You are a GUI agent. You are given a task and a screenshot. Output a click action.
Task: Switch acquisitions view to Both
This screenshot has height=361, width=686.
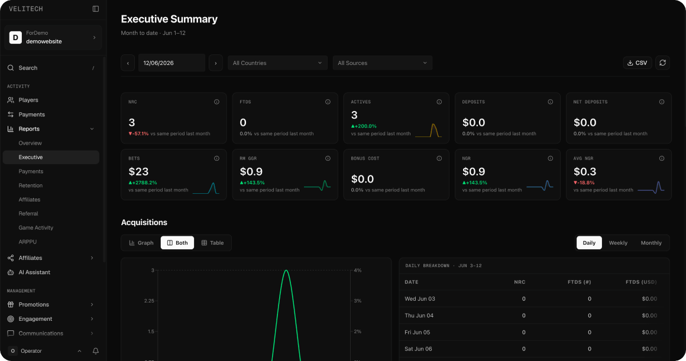click(x=177, y=243)
